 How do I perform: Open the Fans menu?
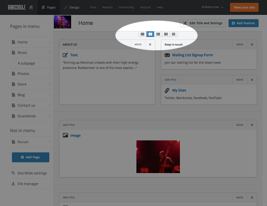pos(93,7)
